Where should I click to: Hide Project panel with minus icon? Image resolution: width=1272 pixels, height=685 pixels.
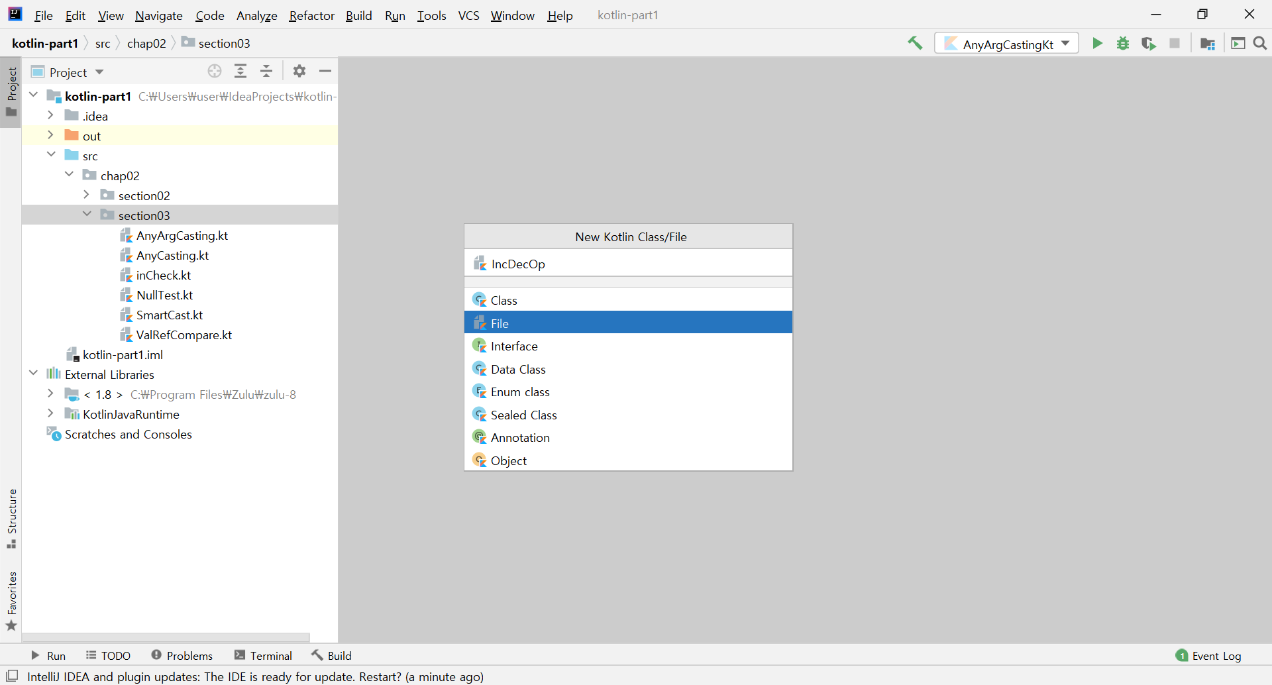[x=325, y=71]
